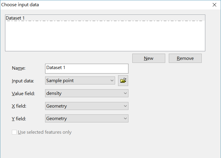Click the Y field dropdown arrow

click(x=125, y=119)
